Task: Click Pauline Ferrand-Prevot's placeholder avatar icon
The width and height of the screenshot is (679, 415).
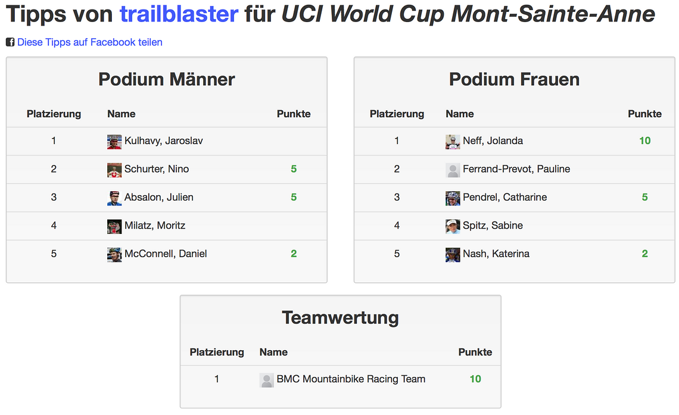Action: click(x=453, y=170)
